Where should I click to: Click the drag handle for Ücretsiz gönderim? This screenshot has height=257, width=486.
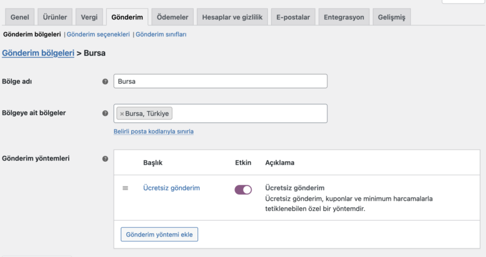pos(126,189)
